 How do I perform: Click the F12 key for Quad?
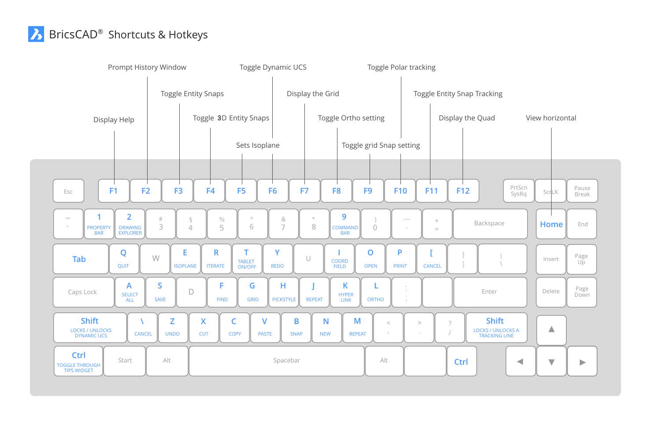pyautogui.click(x=463, y=191)
